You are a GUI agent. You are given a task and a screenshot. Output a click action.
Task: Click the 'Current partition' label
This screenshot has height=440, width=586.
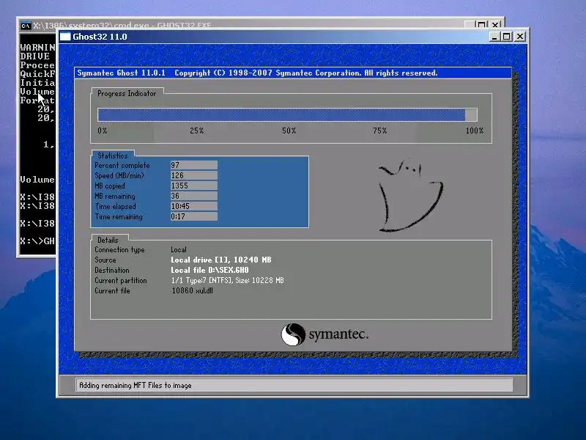tap(120, 280)
